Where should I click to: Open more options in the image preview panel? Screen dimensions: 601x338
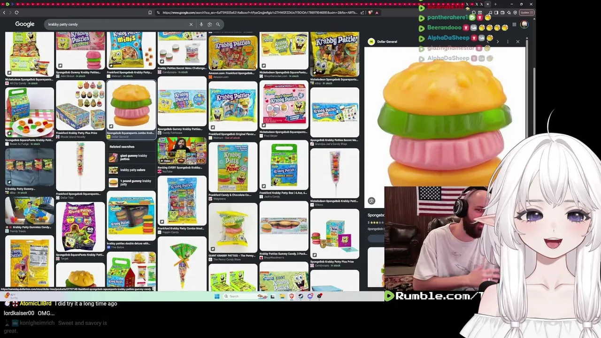[508, 42]
